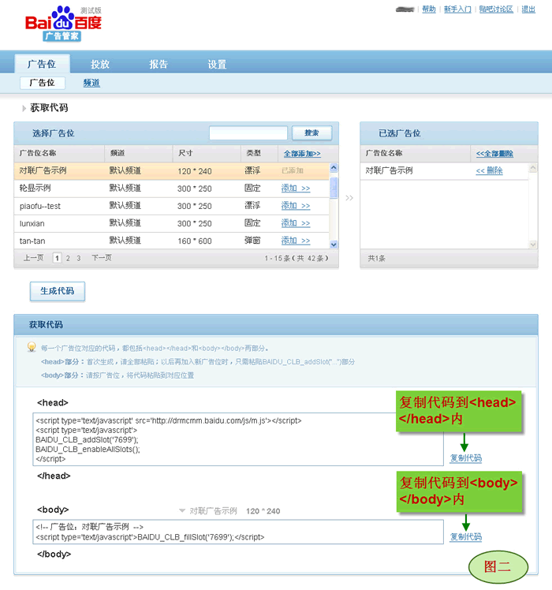Switch to the 频道 sub-tab
Image resolution: width=552 pixels, height=590 pixels.
pyautogui.click(x=91, y=83)
